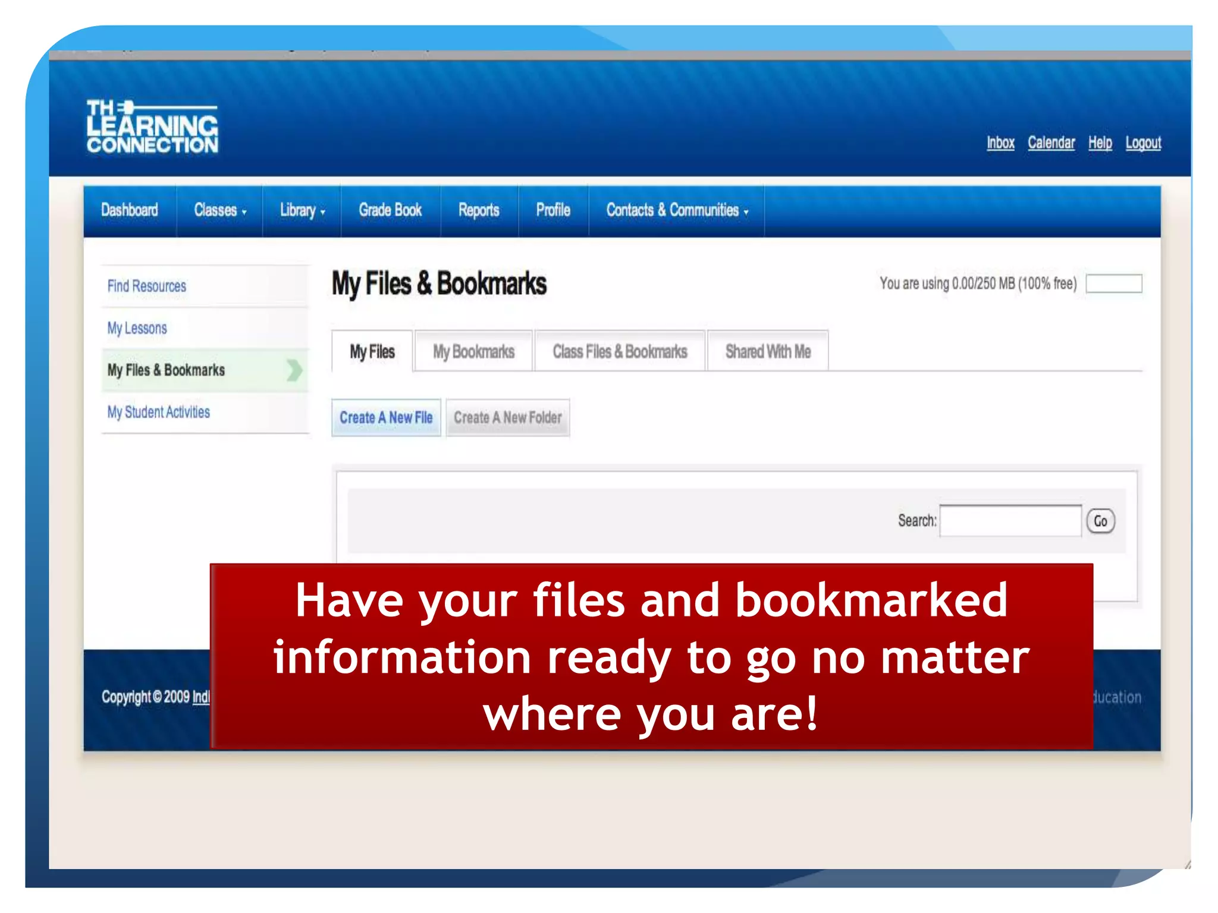Image resolution: width=1218 pixels, height=913 pixels.
Task: Switch to the My Bookmarks tab
Action: coord(473,351)
